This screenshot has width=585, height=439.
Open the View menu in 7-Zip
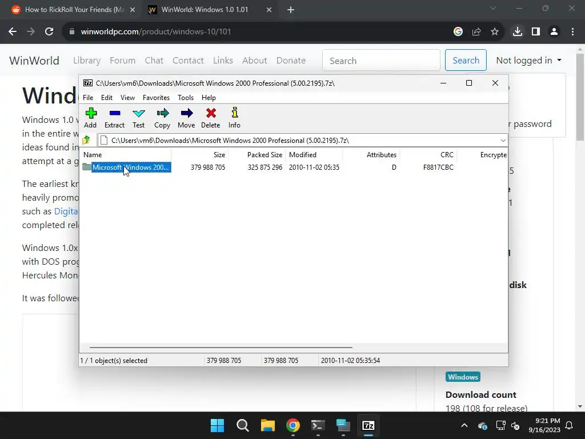click(127, 97)
